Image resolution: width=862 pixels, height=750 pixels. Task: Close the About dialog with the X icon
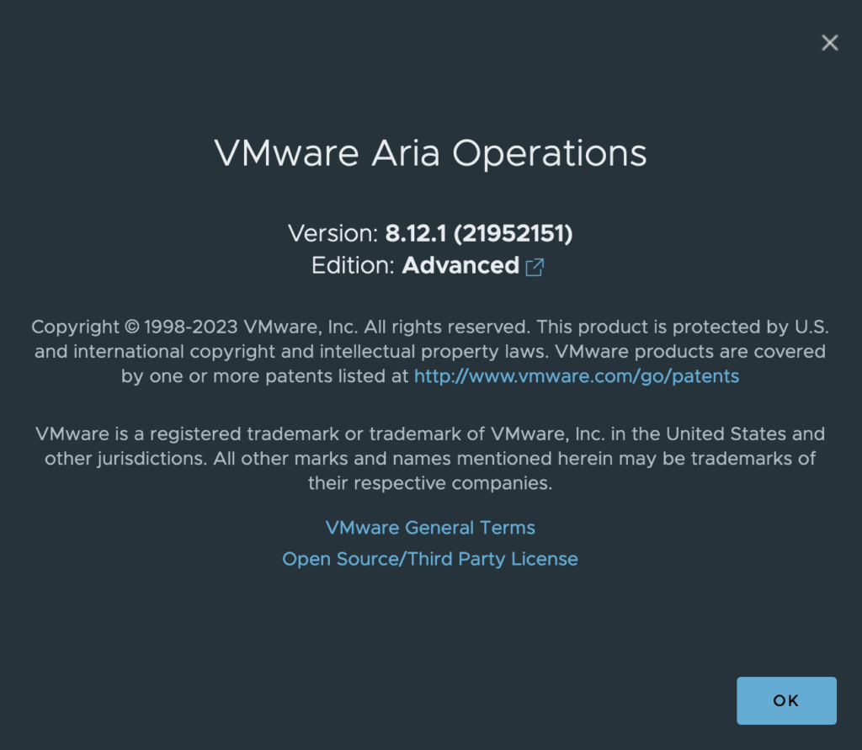coord(829,43)
